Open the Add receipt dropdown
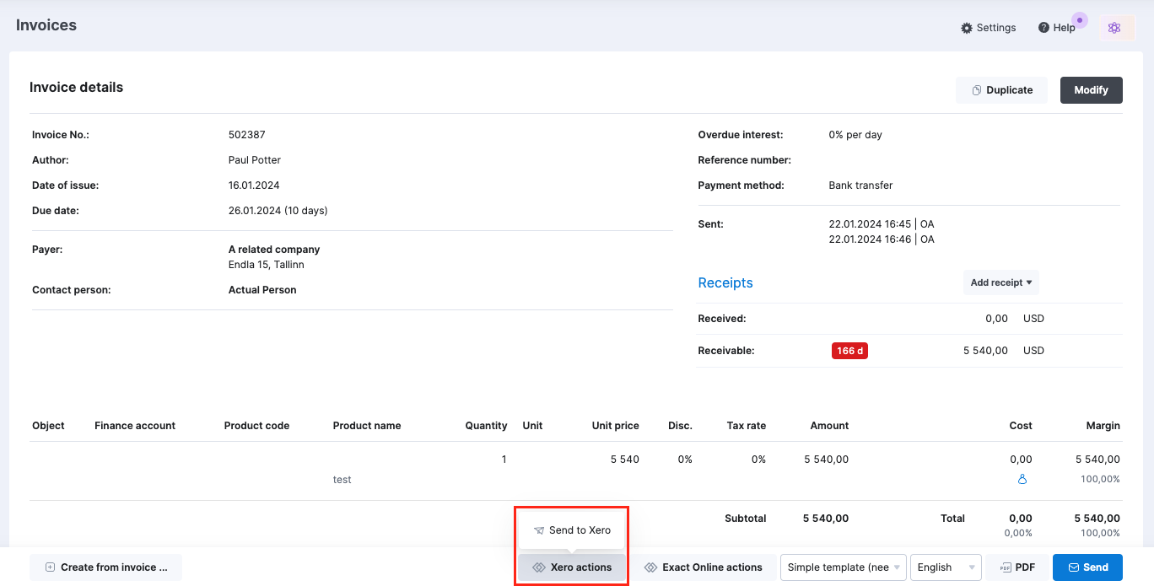1154x586 pixels. coord(1000,282)
